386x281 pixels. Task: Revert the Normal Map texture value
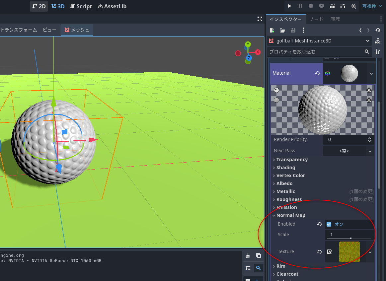(319, 252)
